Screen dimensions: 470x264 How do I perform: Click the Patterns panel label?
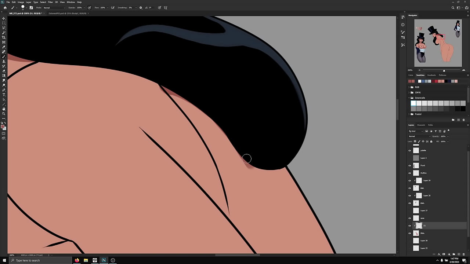pyautogui.click(x=442, y=75)
